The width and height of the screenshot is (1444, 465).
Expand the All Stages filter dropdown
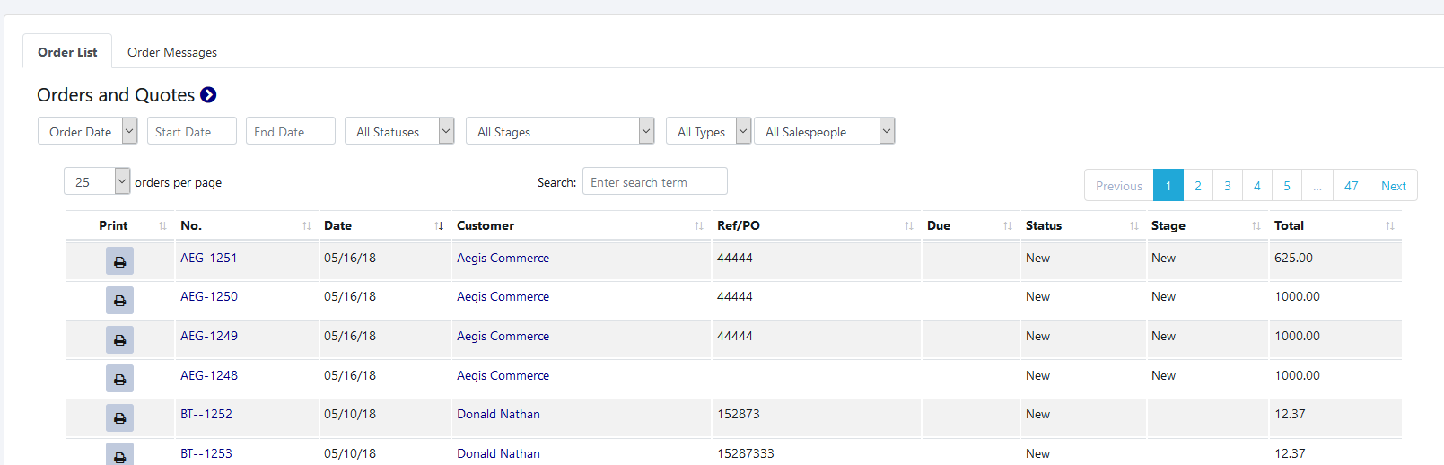[559, 131]
